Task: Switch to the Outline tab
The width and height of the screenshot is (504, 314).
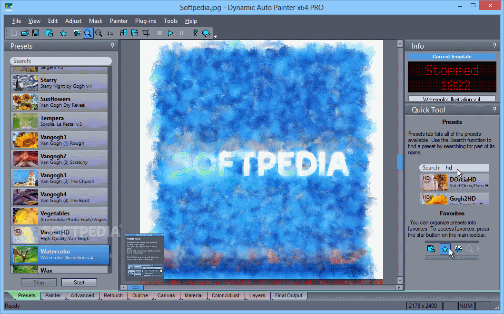Action: 140,295
